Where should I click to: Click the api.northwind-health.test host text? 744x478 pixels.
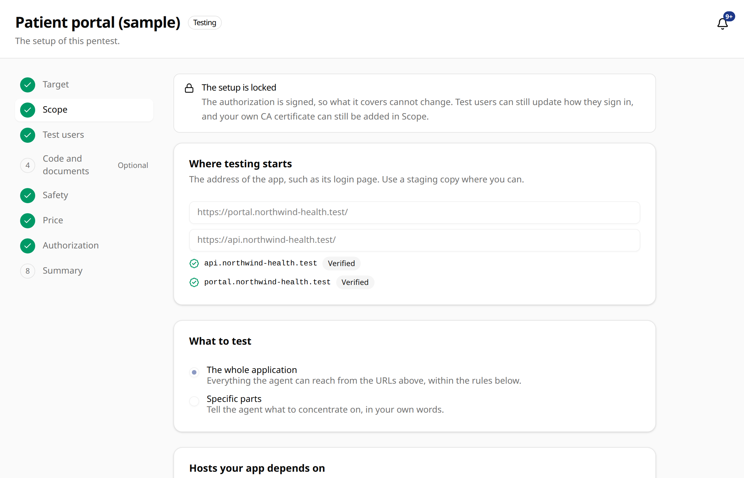point(260,263)
